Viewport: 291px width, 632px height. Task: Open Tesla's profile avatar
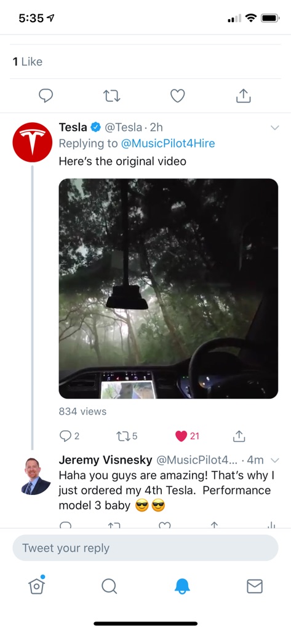pos(33,143)
